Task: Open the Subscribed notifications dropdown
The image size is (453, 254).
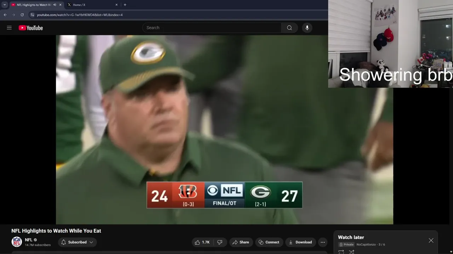Action: tap(77, 242)
